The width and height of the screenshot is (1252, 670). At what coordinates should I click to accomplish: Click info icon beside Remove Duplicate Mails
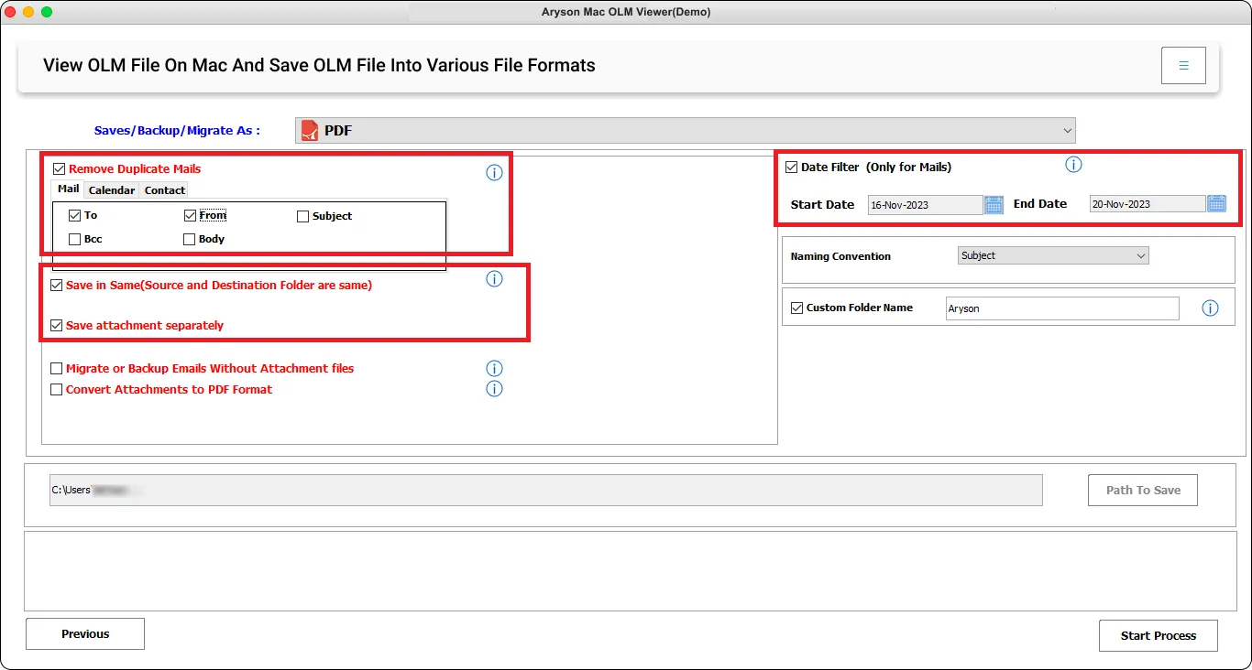click(494, 172)
